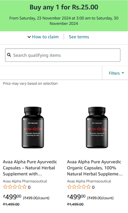Click the right product's star rating

[x=79, y=187]
